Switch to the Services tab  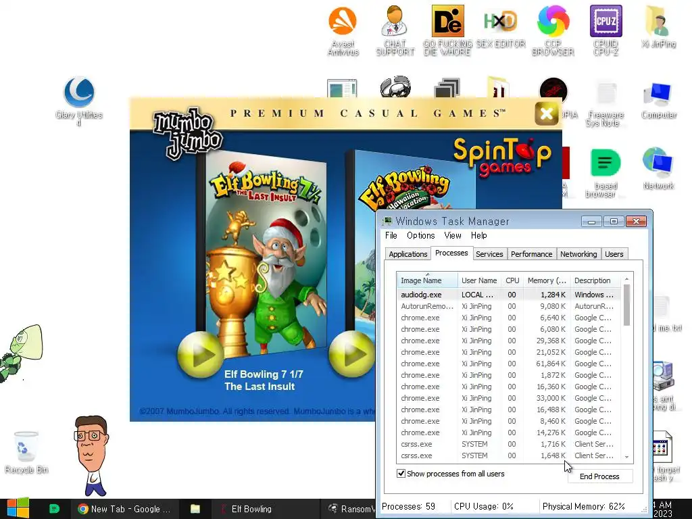489,254
